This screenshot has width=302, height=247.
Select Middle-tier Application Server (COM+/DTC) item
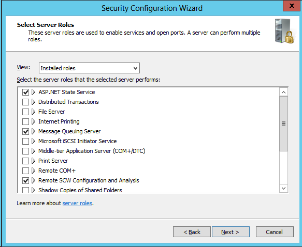pos(92,151)
